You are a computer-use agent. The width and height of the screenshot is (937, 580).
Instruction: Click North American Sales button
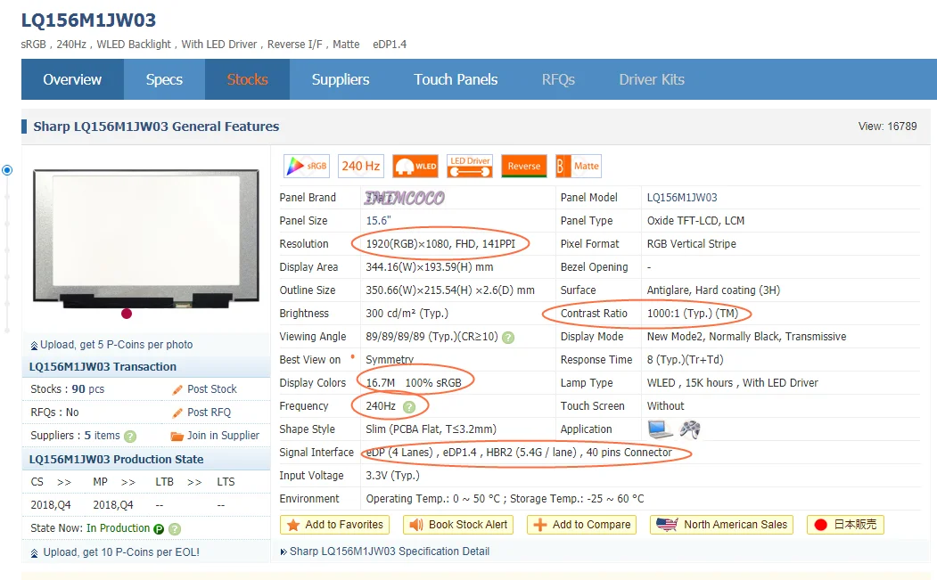pos(722,525)
